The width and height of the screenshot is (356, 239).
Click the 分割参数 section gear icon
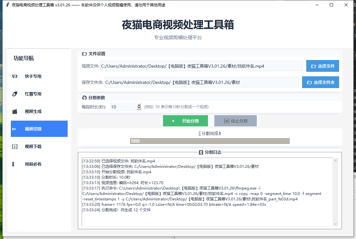tap(84, 97)
